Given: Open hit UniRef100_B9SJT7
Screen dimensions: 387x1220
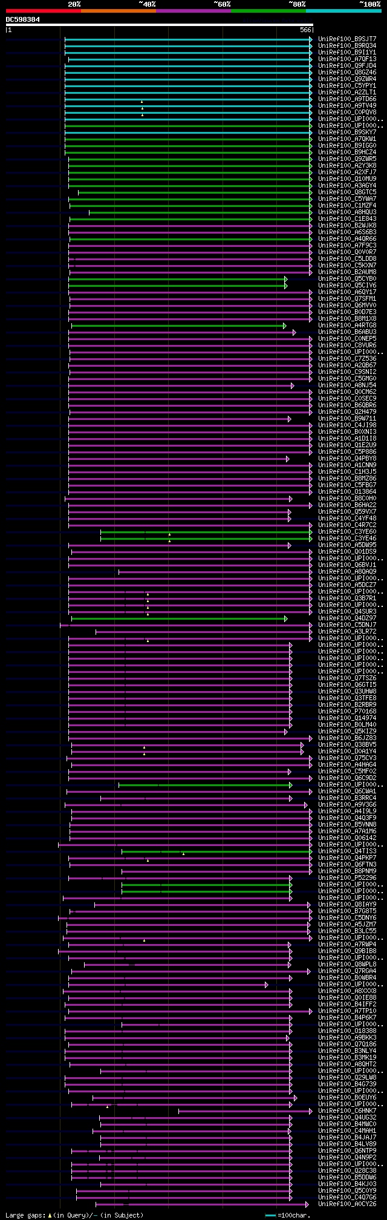Looking at the screenshot, I should (x=347, y=39).
